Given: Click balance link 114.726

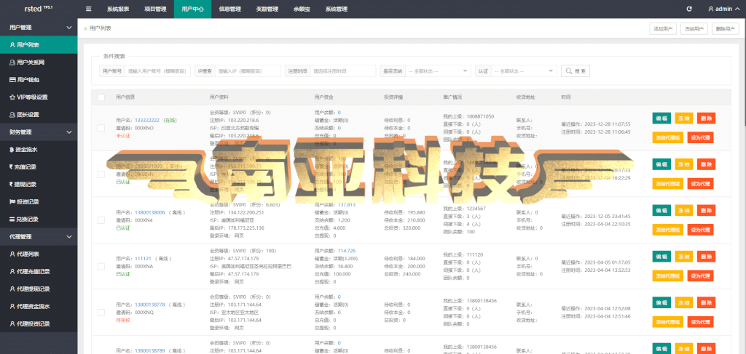Looking at the screenshot, I should (x=347, y=251).
